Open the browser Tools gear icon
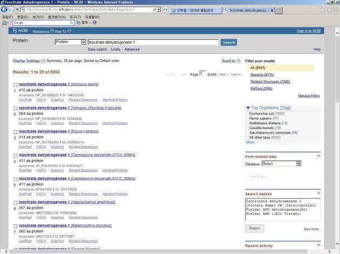The width and height of the screenshot is (340, 254). click(x=336, y=10)
